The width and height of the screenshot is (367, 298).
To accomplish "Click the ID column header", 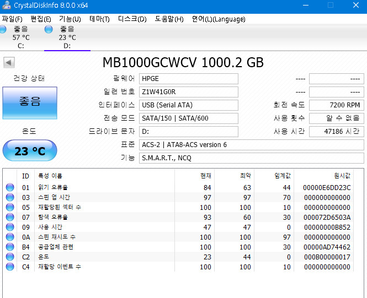I will pyautogui.click(x=25, y=176).
